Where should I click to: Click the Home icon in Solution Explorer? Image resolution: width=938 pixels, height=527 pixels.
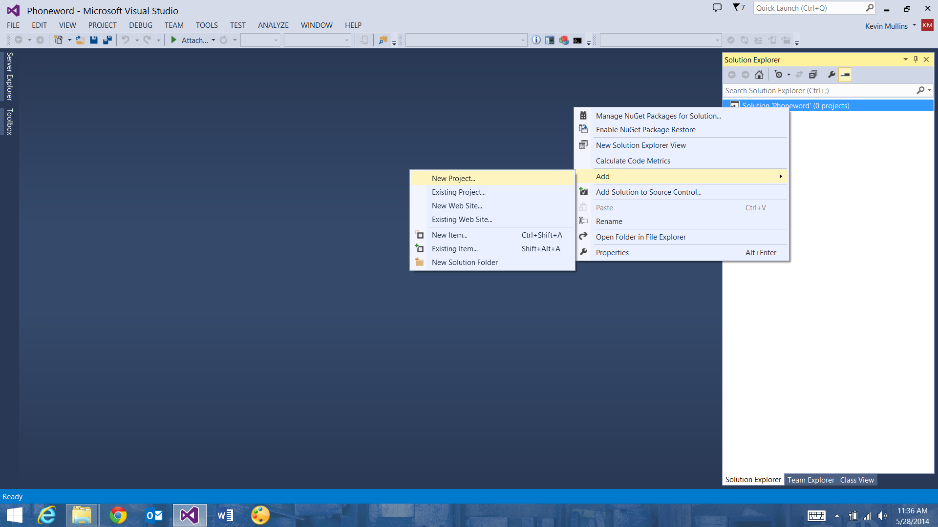pos(759,75)
